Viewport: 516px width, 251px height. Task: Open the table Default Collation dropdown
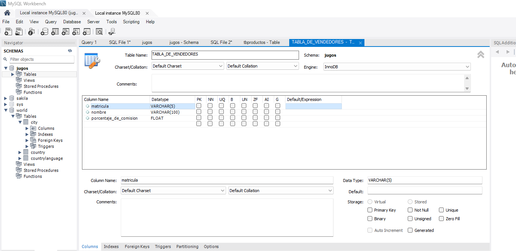[x=263, y=66]
